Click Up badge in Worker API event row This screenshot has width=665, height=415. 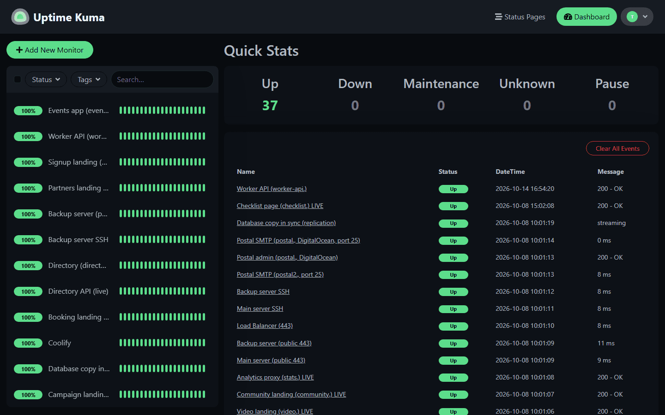click(453, 189)
